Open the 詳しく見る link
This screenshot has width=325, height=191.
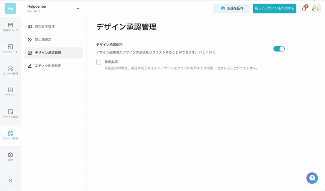pyautogui.click(x=207, y=52)
